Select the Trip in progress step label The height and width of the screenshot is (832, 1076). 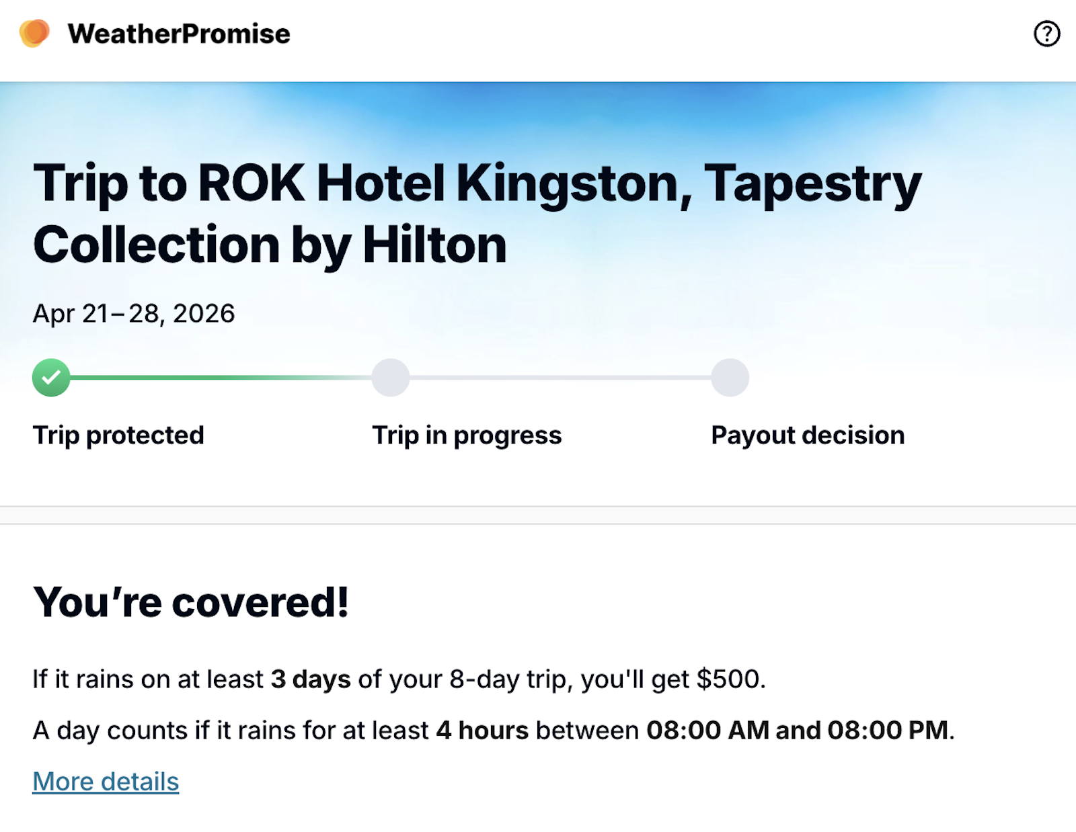467,435
